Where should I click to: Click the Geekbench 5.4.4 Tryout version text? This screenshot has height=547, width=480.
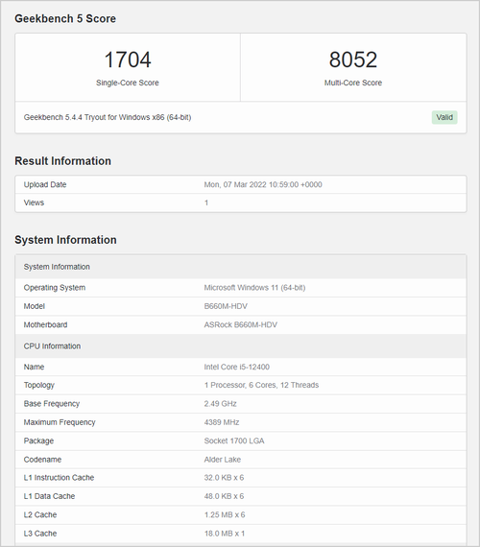coord(108,117)
